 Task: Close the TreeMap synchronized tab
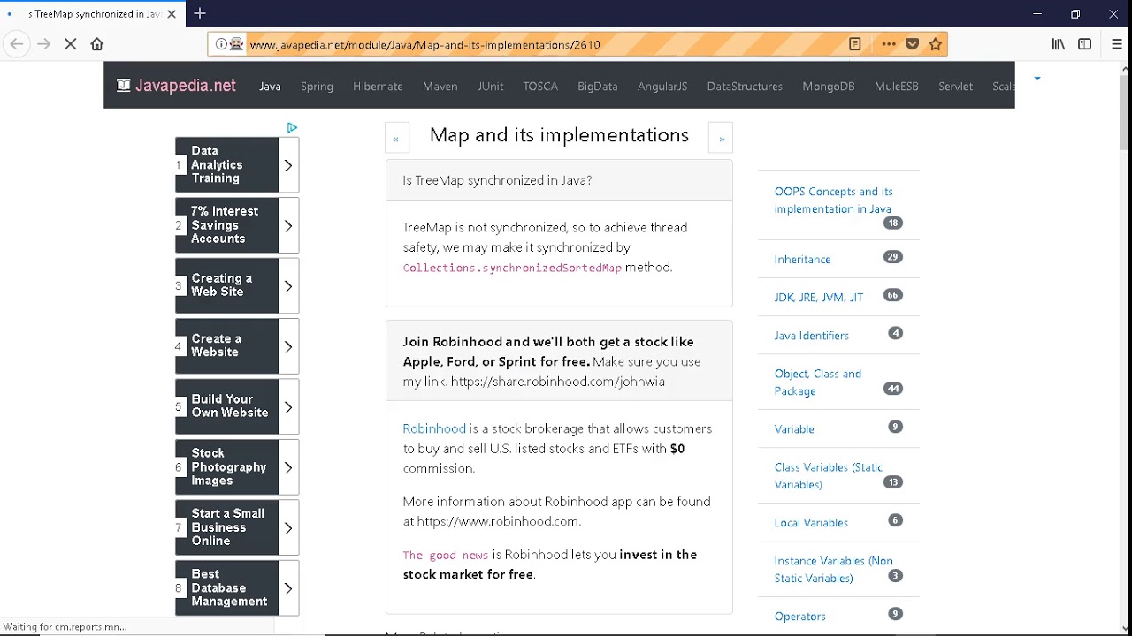click(x=172, y=14)
